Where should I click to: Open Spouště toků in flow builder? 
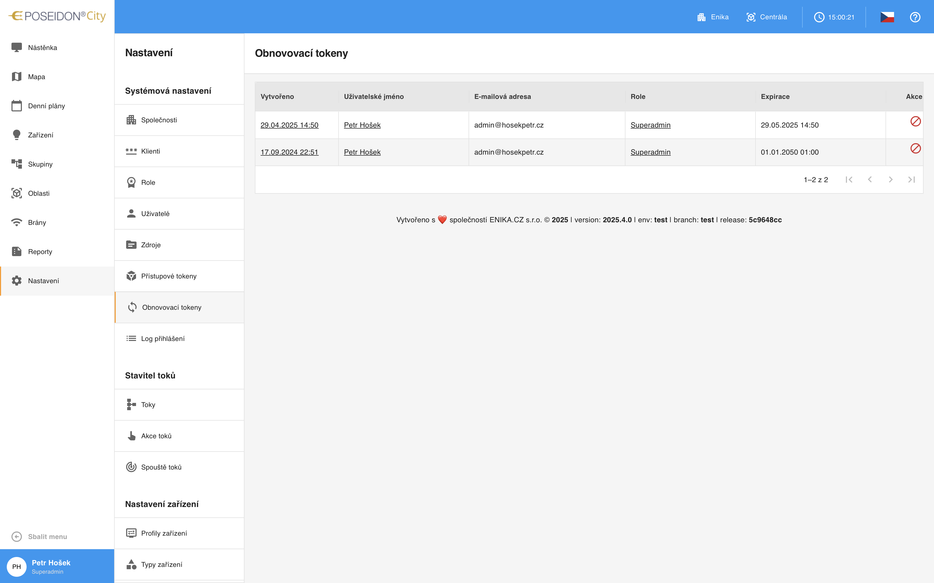(x=180, y=467)
